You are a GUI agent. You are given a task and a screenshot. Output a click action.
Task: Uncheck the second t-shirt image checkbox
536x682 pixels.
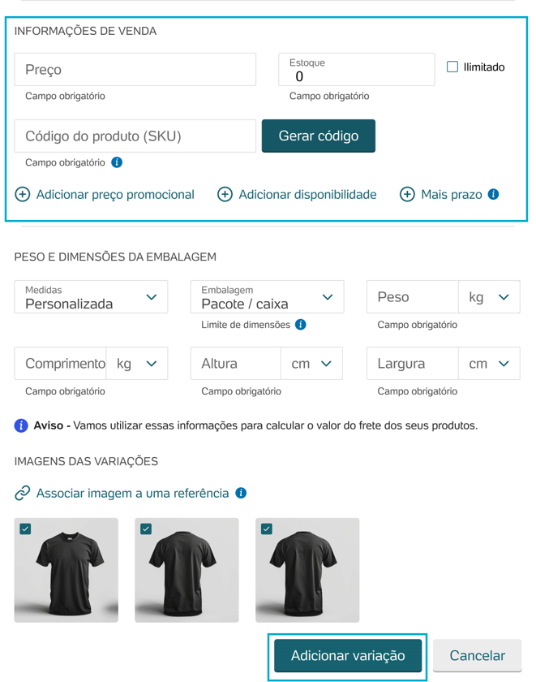tap(146, 529)
